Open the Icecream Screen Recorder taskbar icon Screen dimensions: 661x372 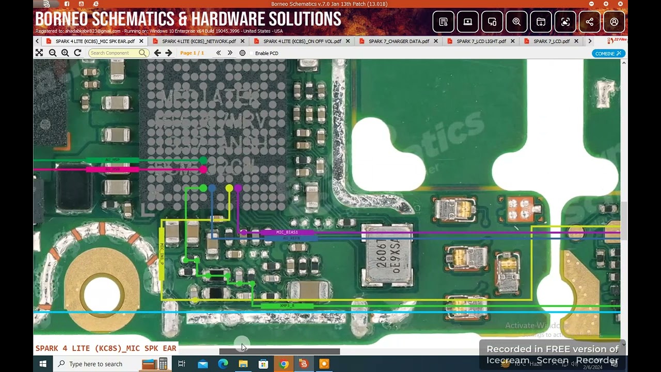[x=324, y=364]
